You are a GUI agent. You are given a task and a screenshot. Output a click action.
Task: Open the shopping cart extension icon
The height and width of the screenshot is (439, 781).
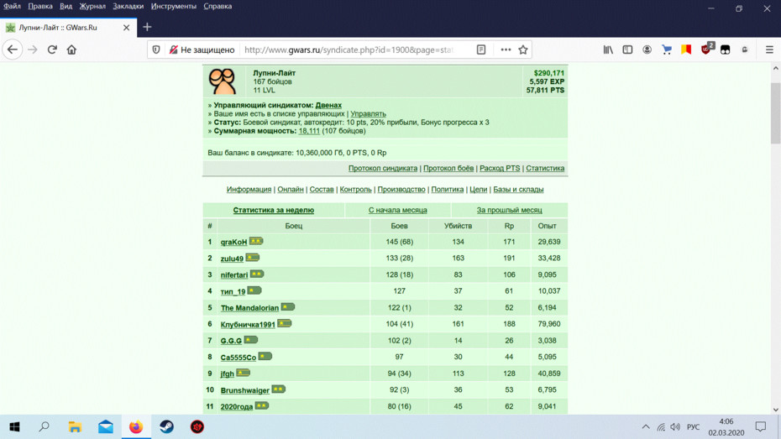coord(667,50)
